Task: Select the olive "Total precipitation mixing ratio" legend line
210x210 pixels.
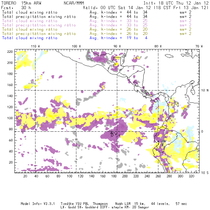Action: tap(39, 33)
